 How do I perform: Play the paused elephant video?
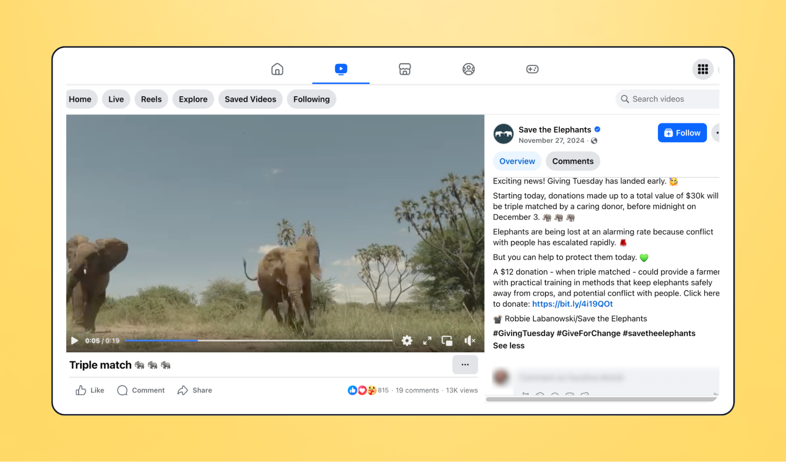click(x=74, y=341)
